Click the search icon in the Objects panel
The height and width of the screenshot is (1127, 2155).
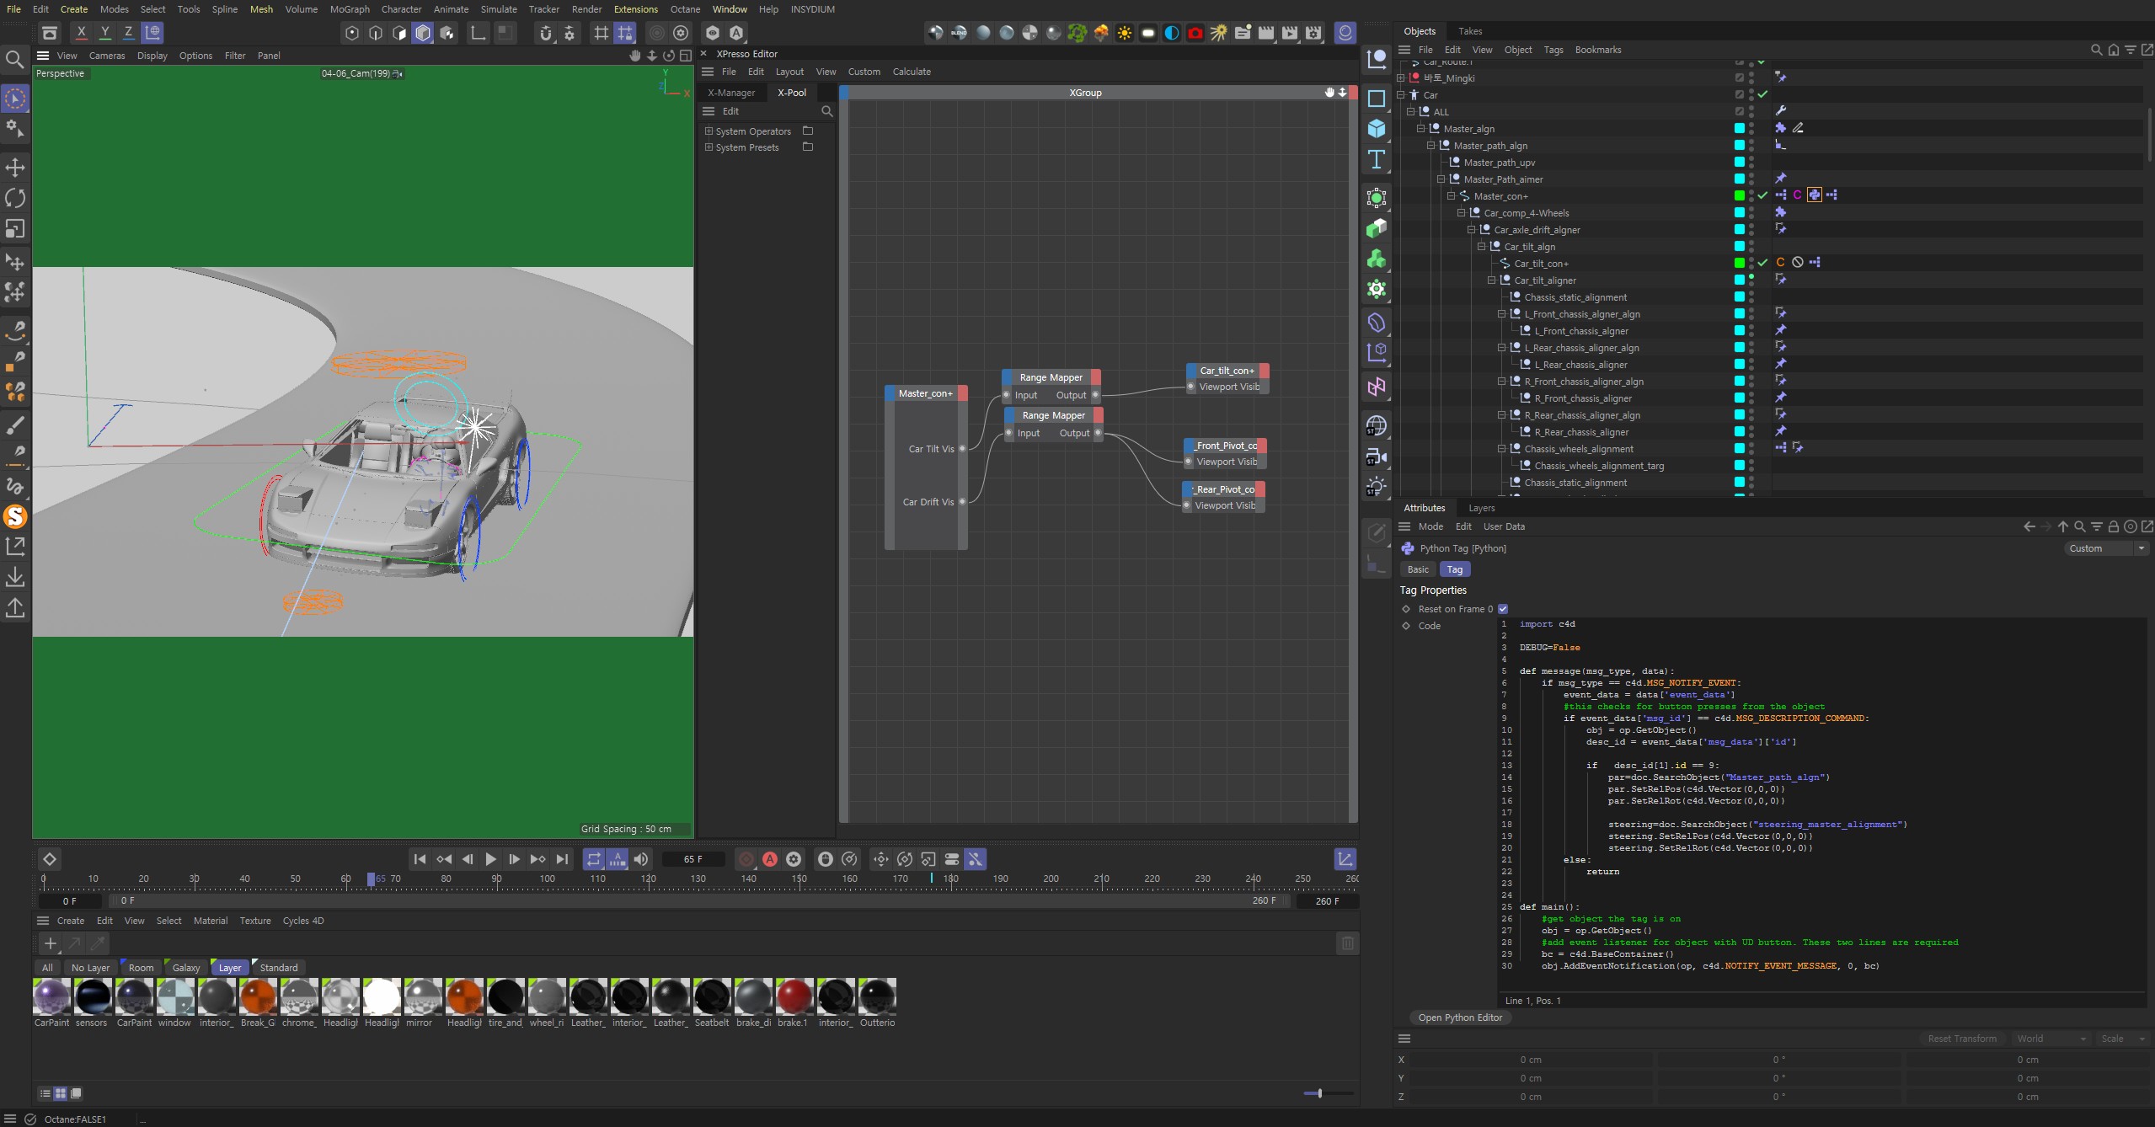2095,50
